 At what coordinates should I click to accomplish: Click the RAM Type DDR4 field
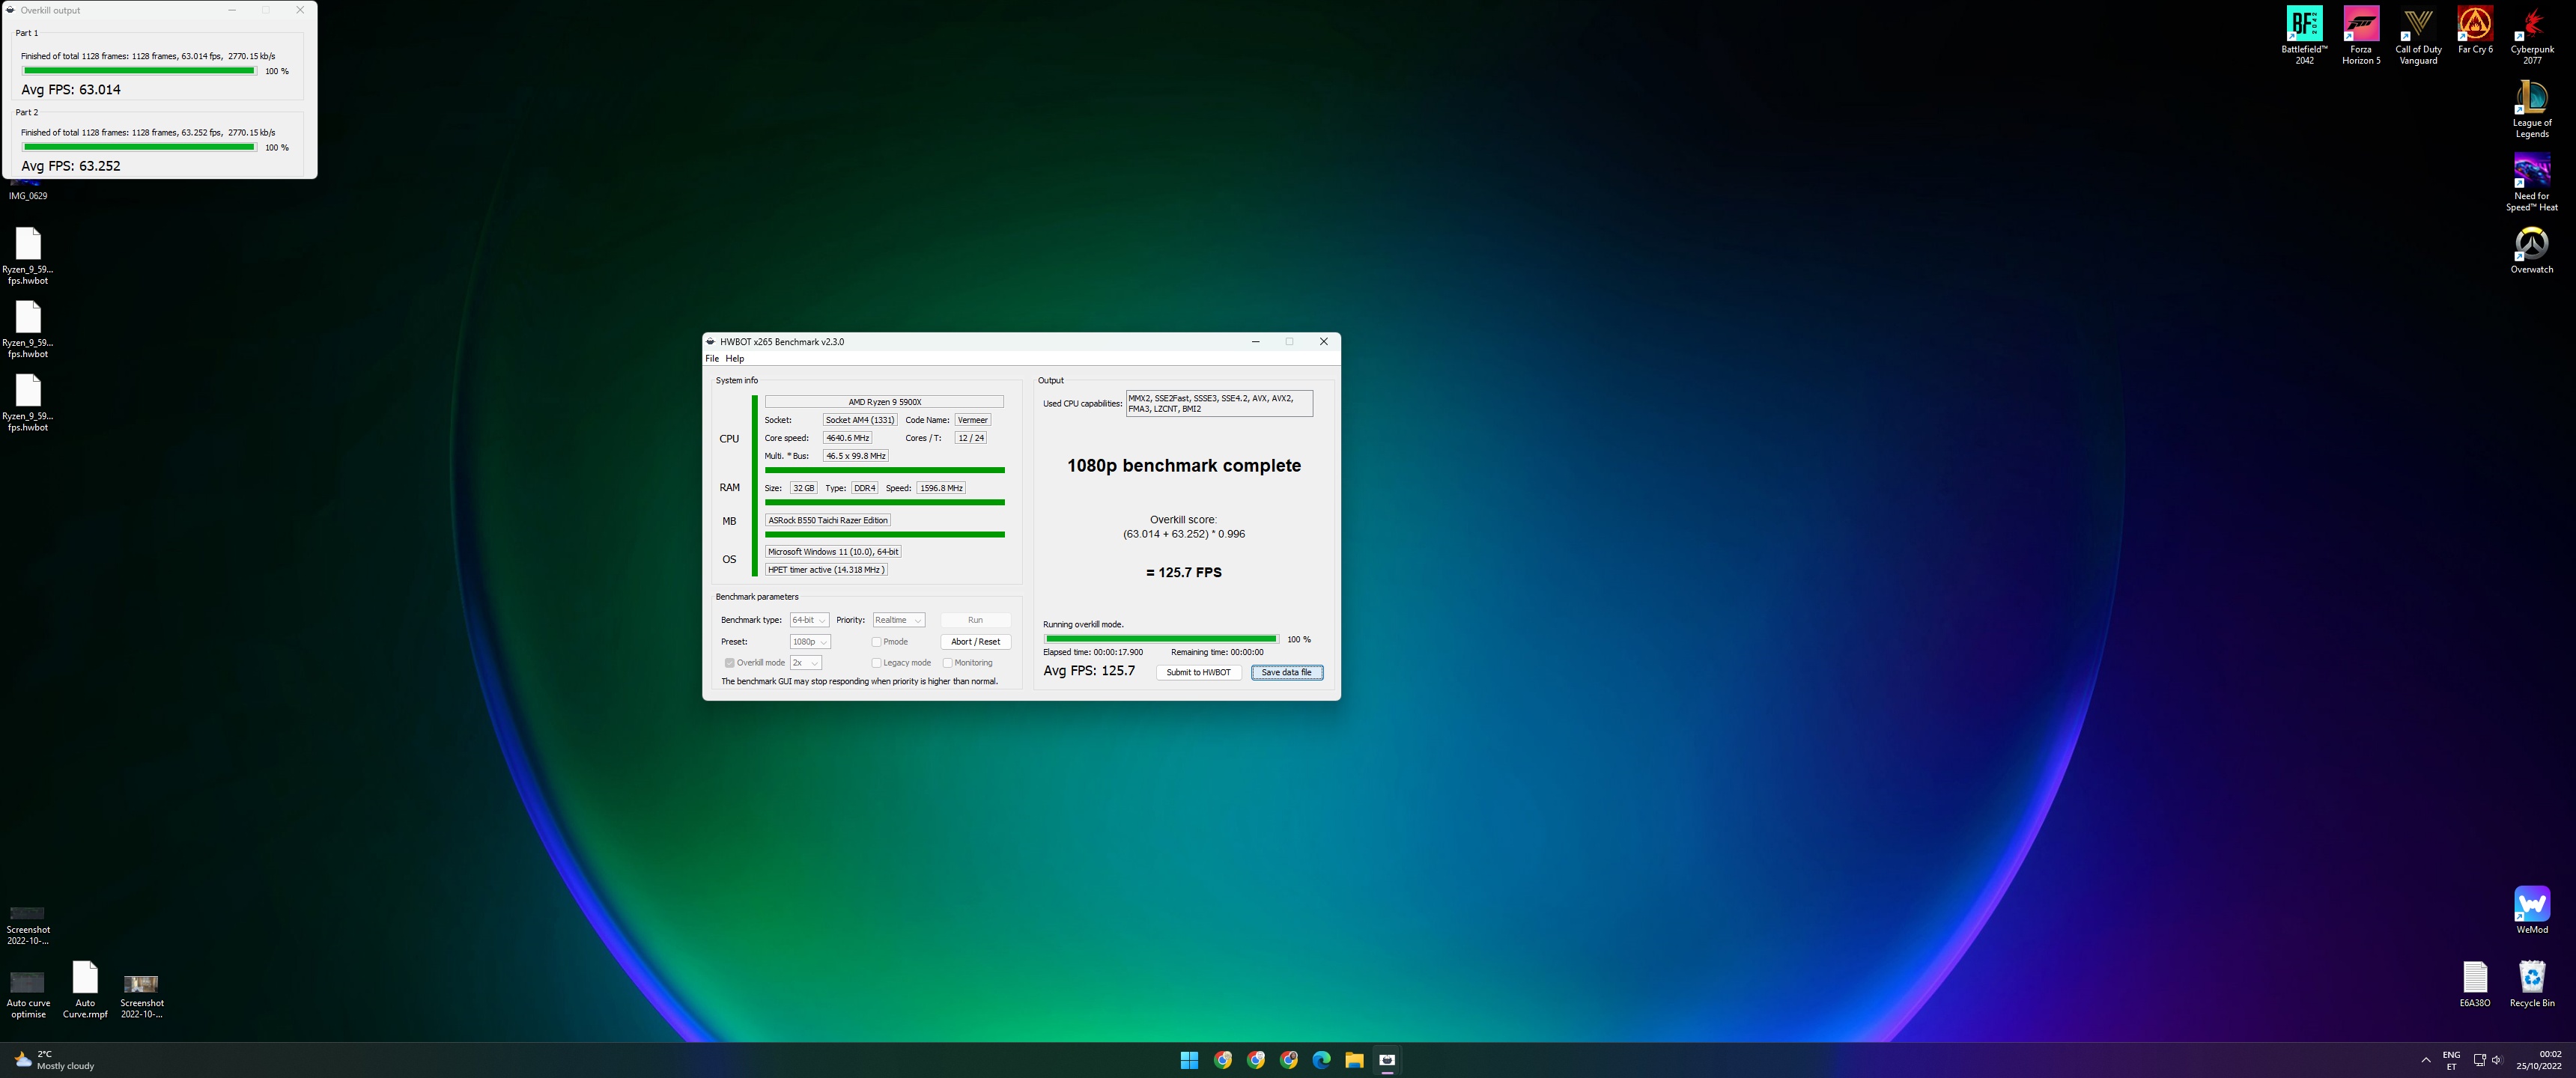tap(865, 488)
